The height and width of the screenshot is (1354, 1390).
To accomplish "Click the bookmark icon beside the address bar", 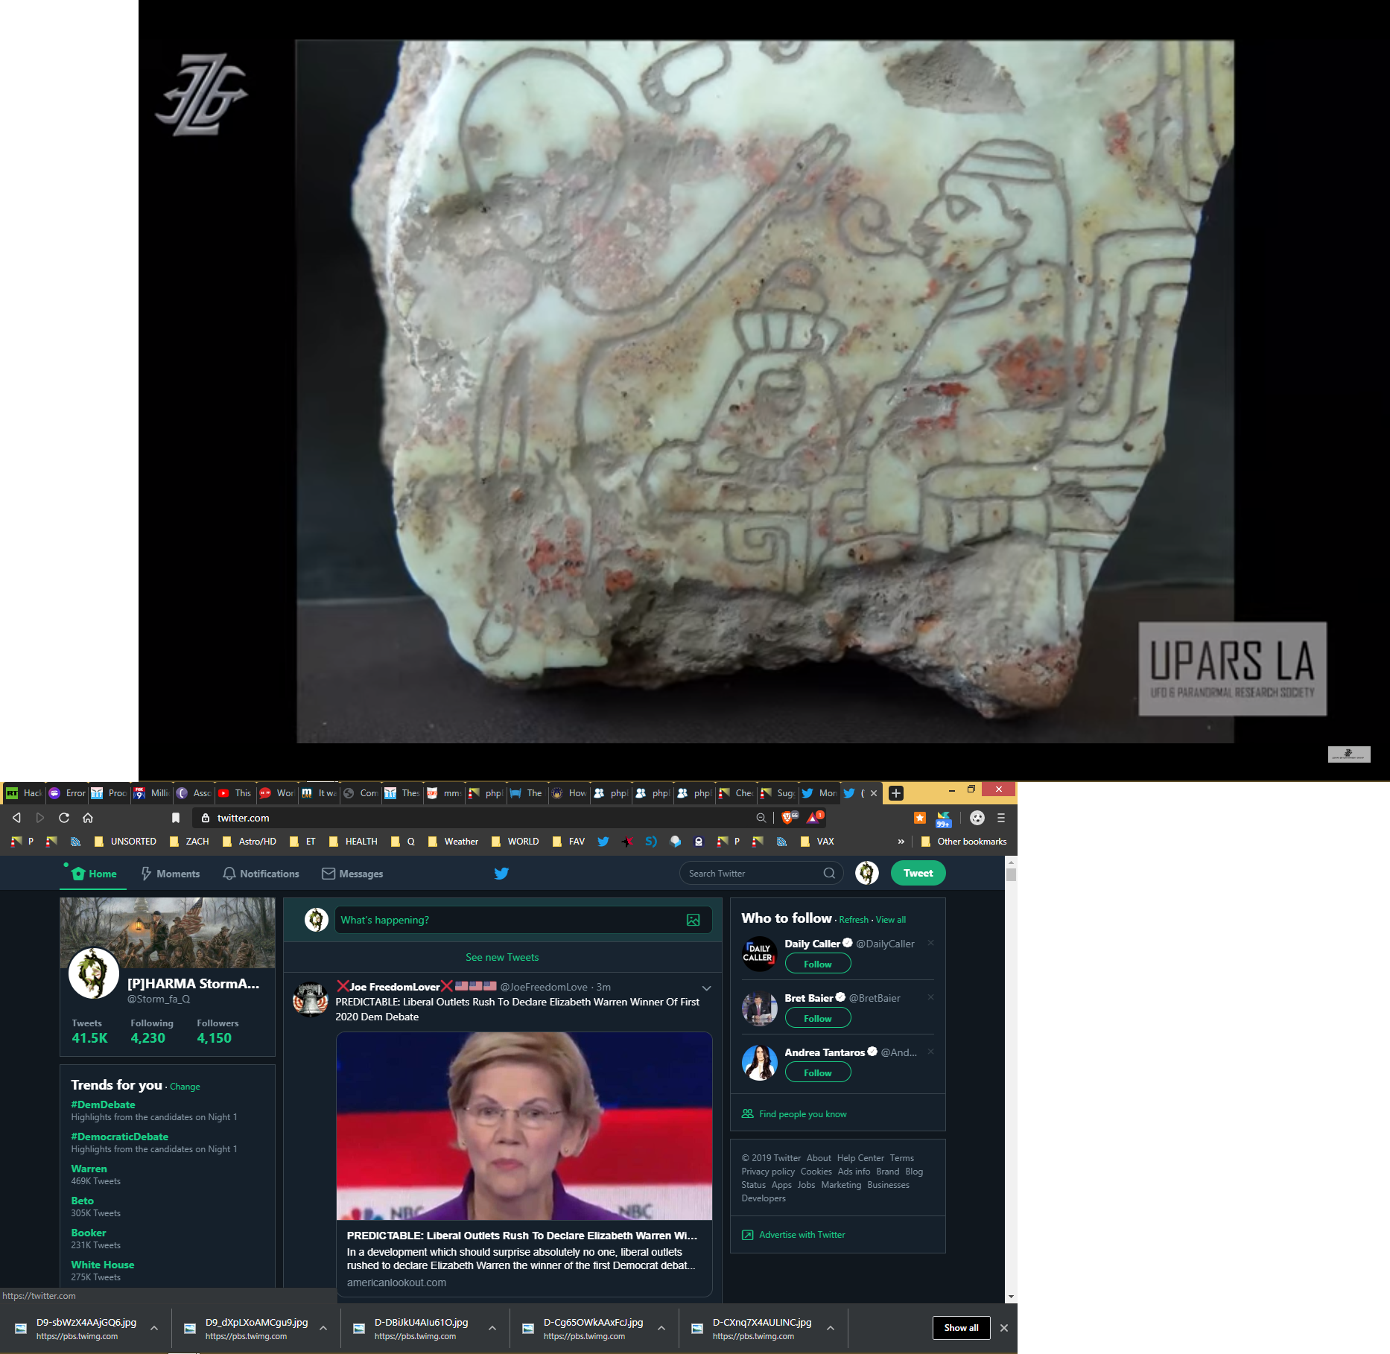I will [176, 818].
